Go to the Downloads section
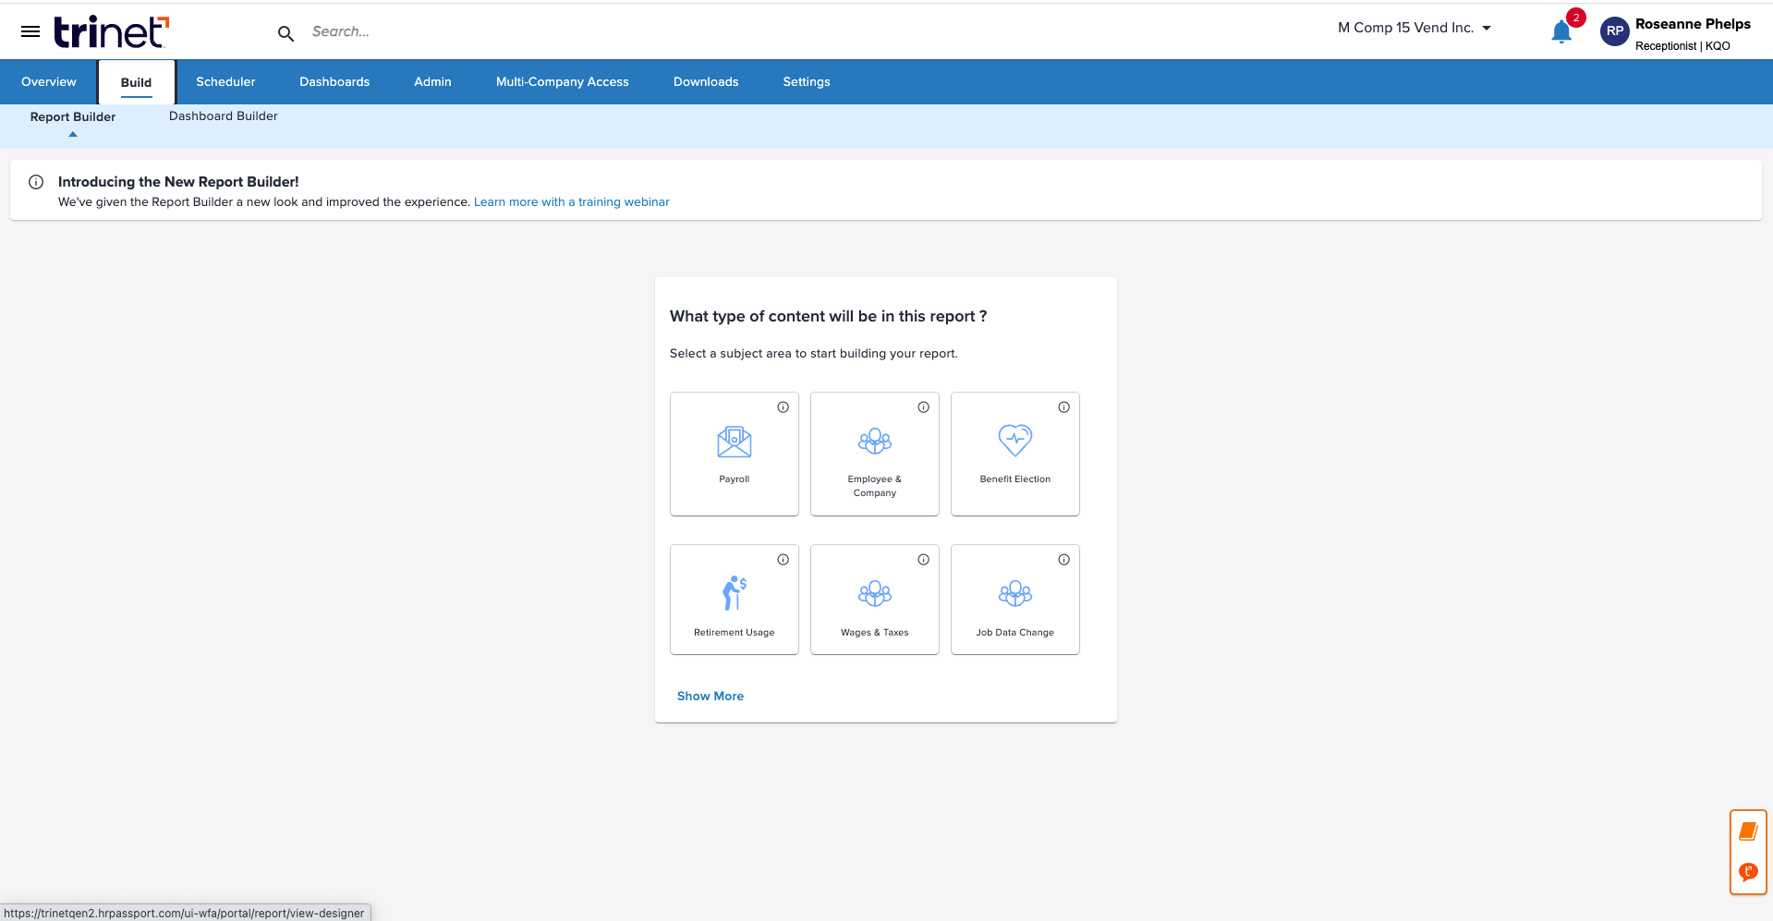This screenshot has height=921, width=1773. pyautogui.click(x=705, y=81)
